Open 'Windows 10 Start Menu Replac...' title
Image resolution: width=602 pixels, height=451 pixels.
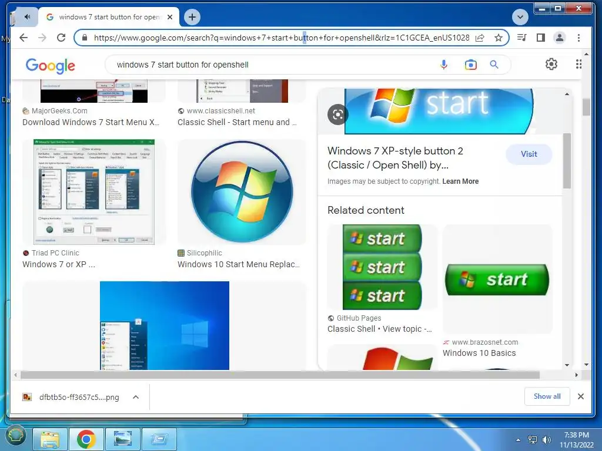[x=239, y=264]
